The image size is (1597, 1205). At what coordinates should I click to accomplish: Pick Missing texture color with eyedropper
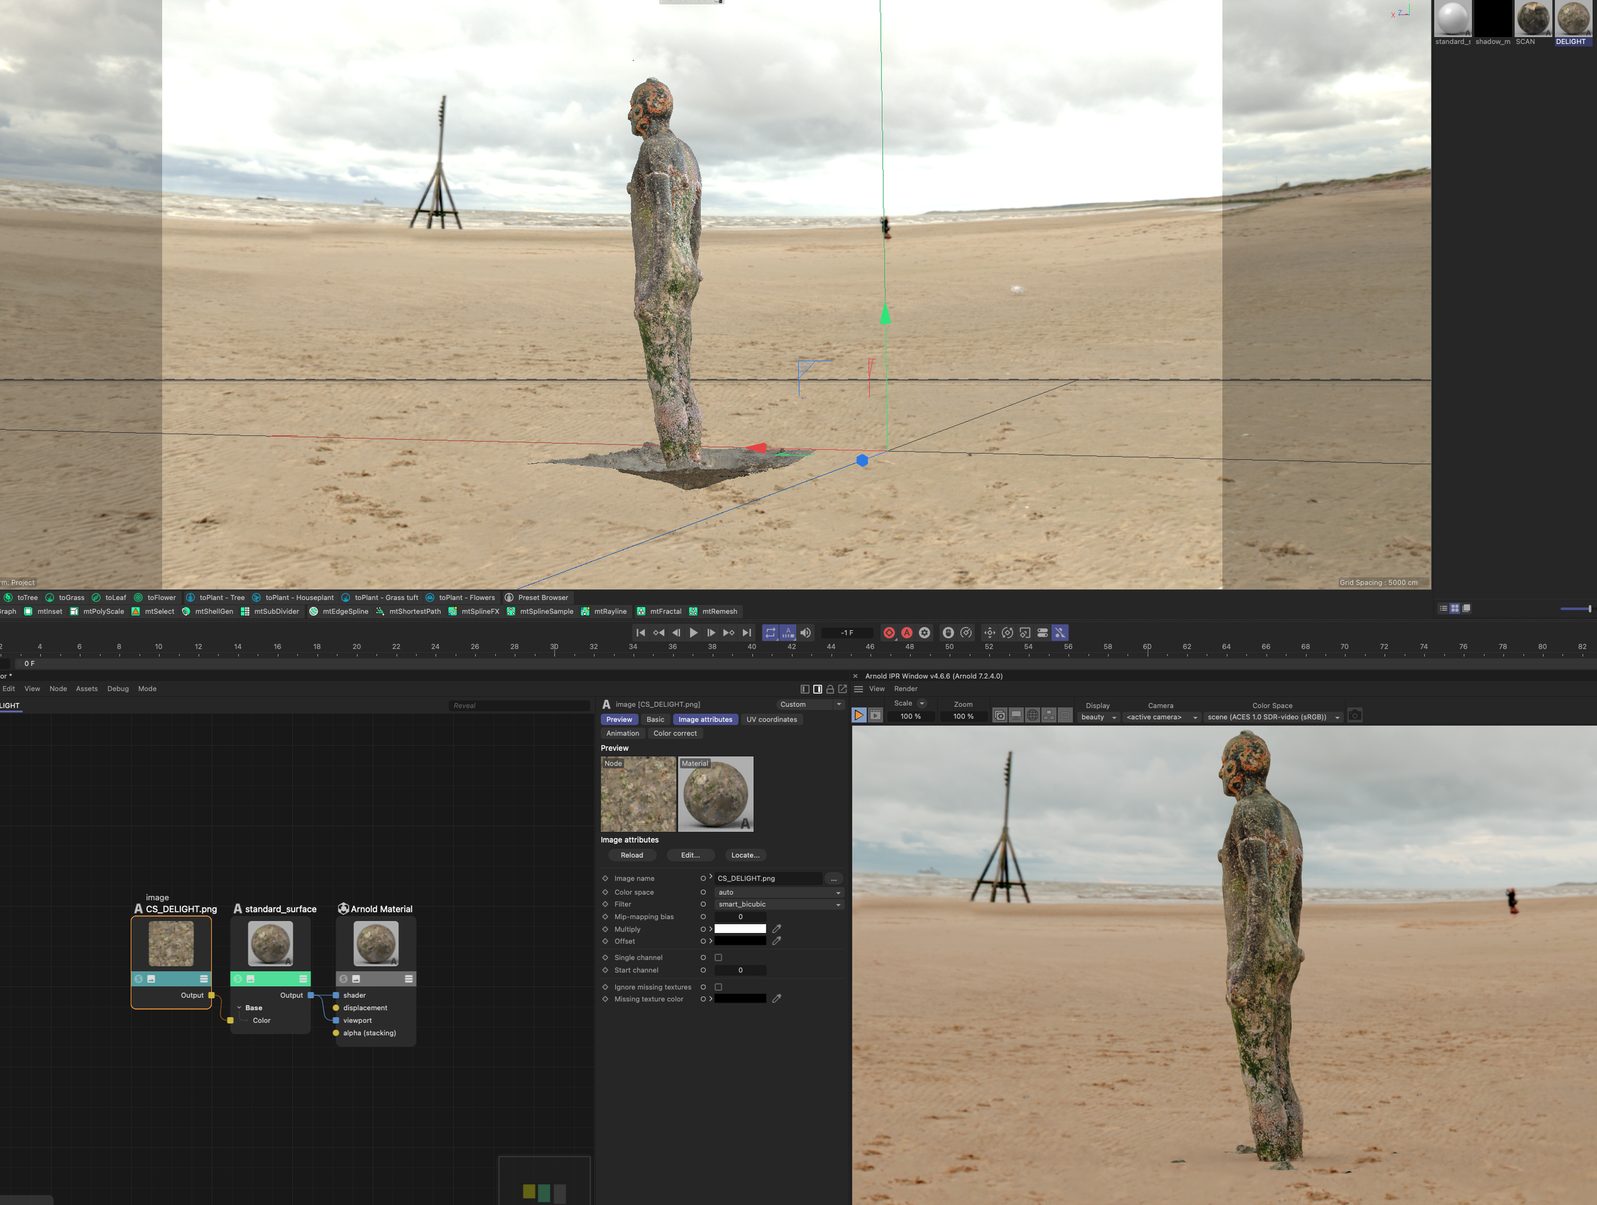click(777, 999)
